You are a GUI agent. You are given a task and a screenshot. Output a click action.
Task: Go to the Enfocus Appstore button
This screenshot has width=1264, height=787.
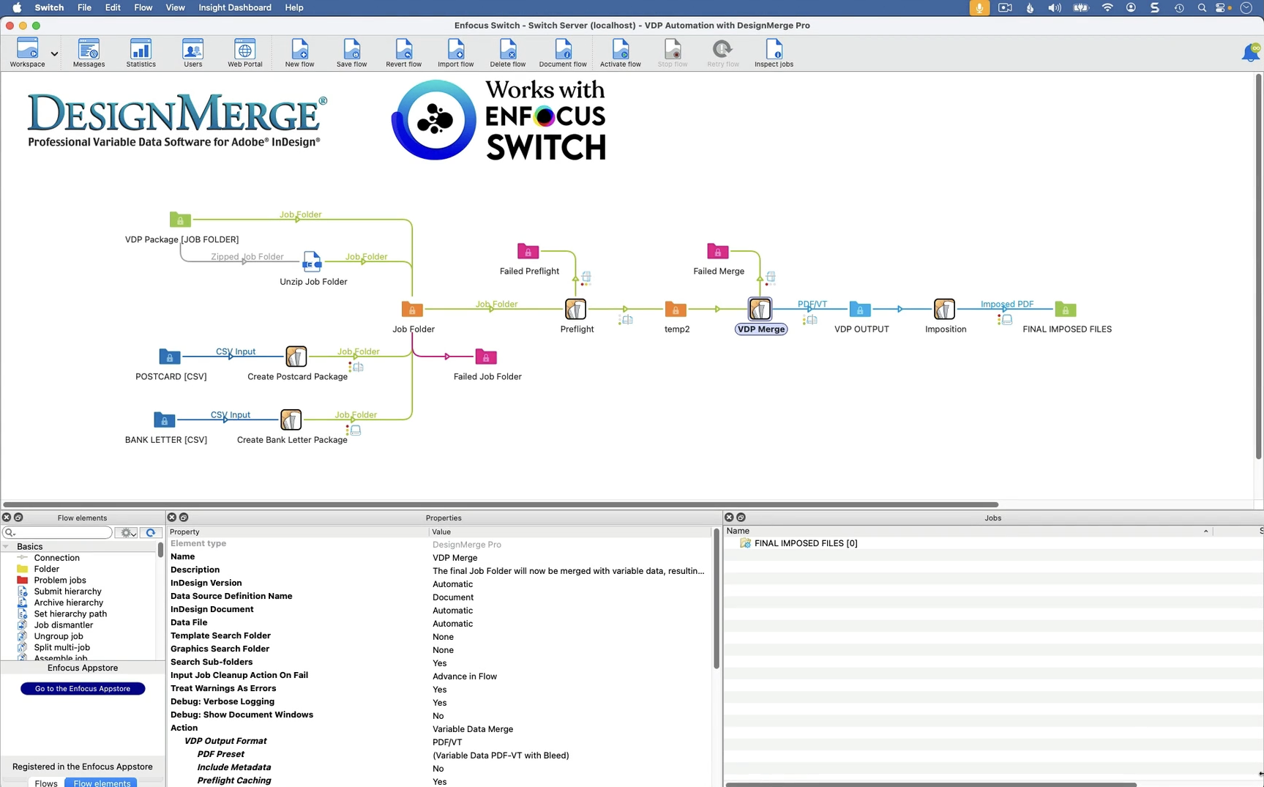(x=83, y=689)
